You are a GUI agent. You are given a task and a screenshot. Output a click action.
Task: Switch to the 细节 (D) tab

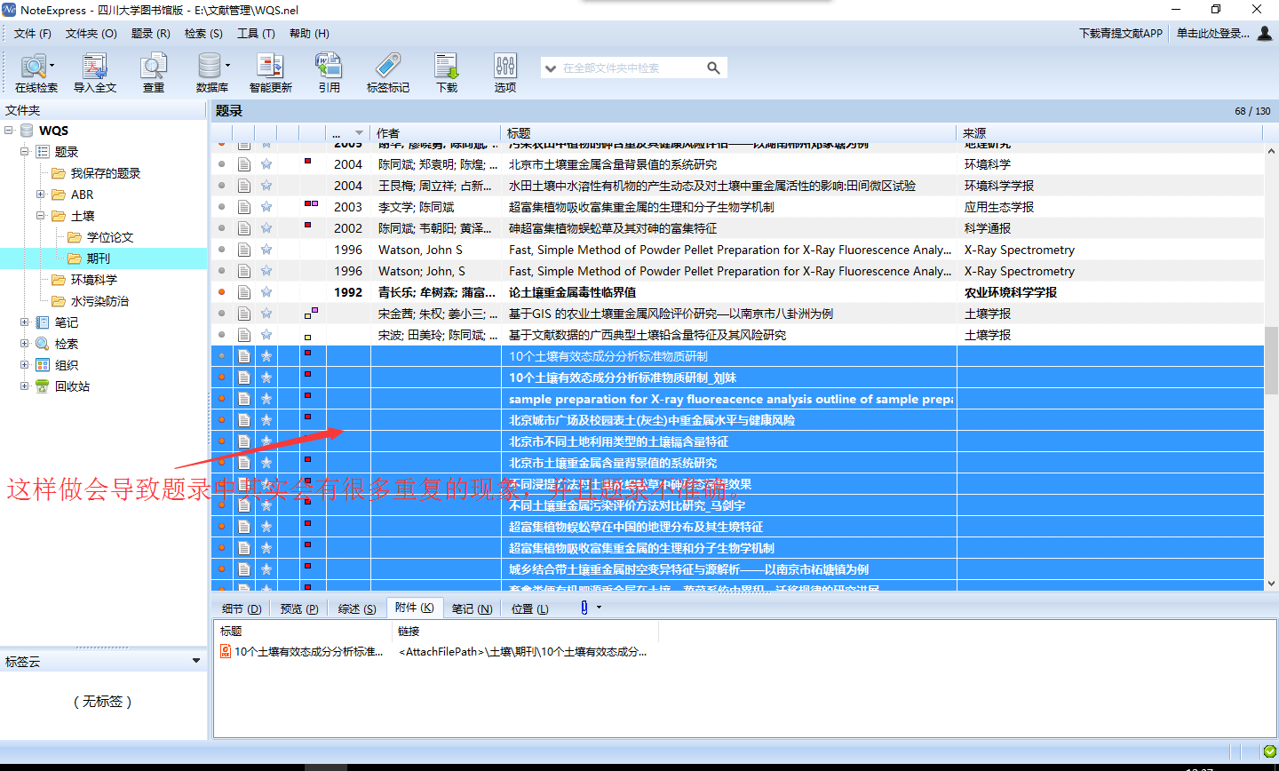point(242,608)
